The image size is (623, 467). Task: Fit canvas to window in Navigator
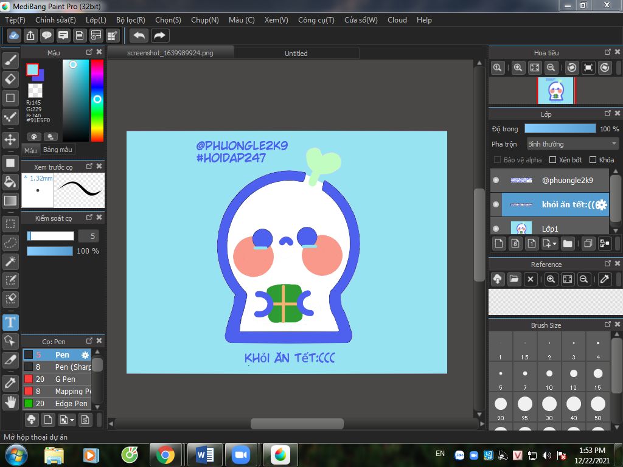535,67
